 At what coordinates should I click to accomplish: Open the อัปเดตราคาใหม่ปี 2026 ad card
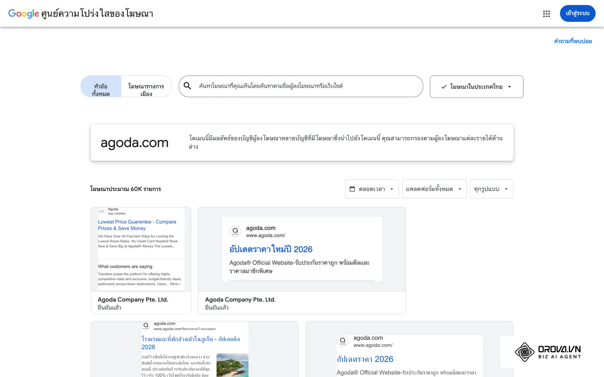302,261
